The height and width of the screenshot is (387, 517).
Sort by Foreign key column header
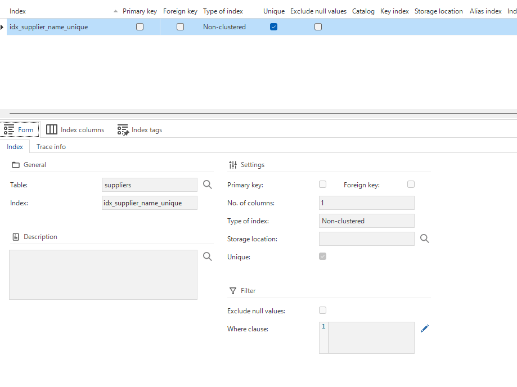tap(181, 11)
